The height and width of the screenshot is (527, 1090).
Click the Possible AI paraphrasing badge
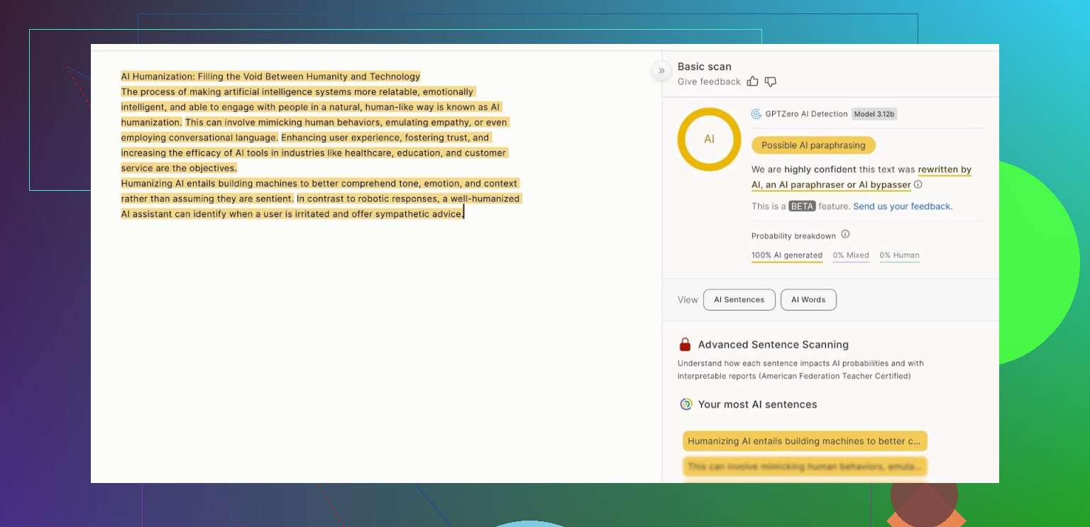(x=813, y=145)
